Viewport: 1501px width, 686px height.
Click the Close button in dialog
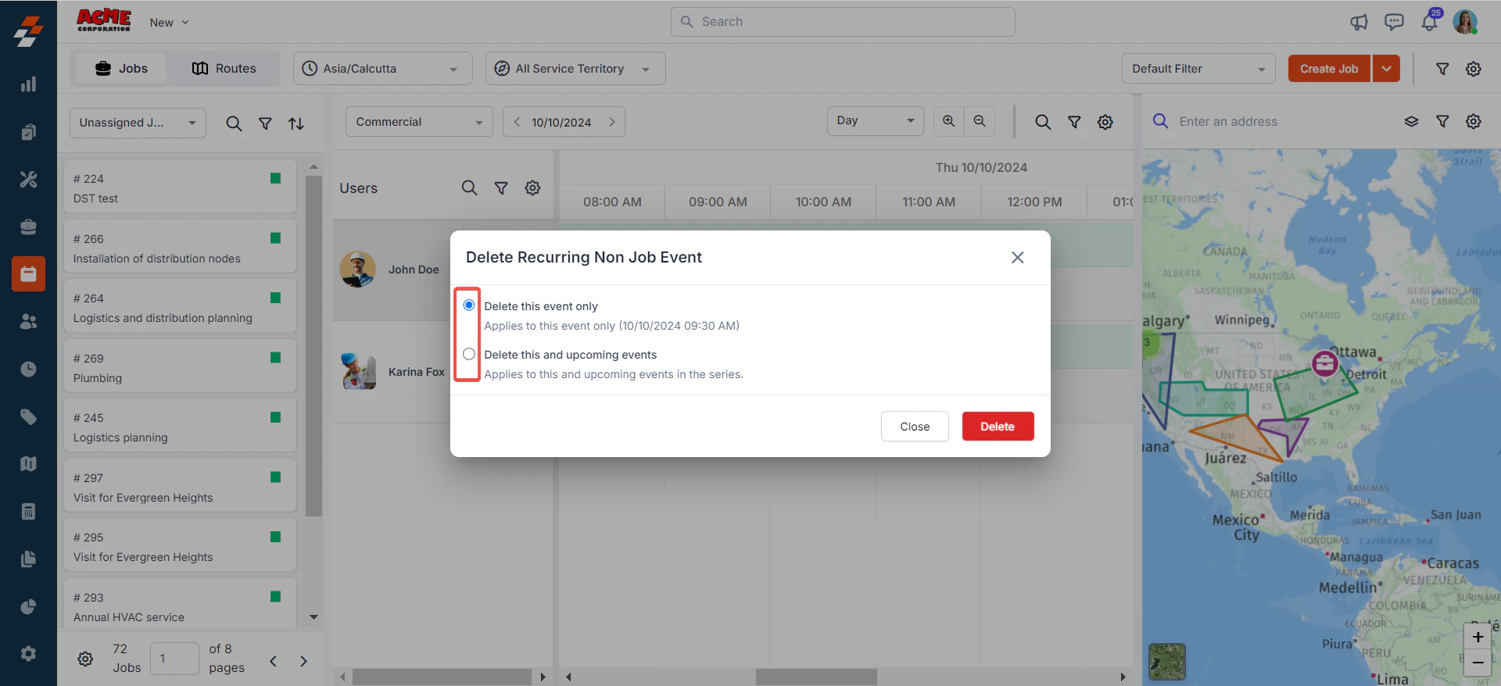pyautogui.click(x=915, y=427)
